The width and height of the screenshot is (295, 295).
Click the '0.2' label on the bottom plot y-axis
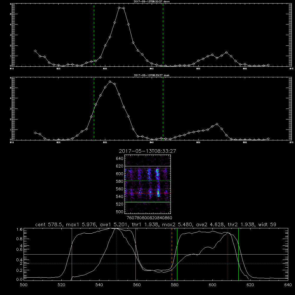[19, 270]
